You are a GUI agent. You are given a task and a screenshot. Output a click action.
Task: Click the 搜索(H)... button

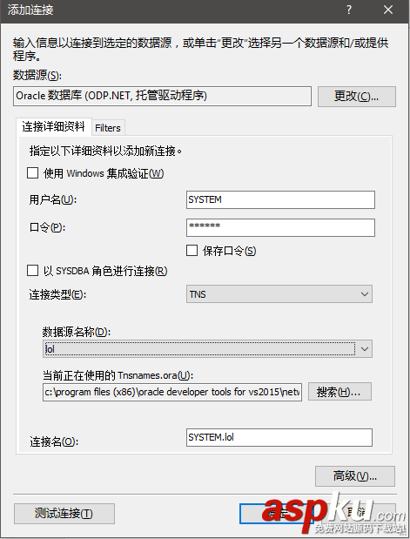tap(339, 392)
